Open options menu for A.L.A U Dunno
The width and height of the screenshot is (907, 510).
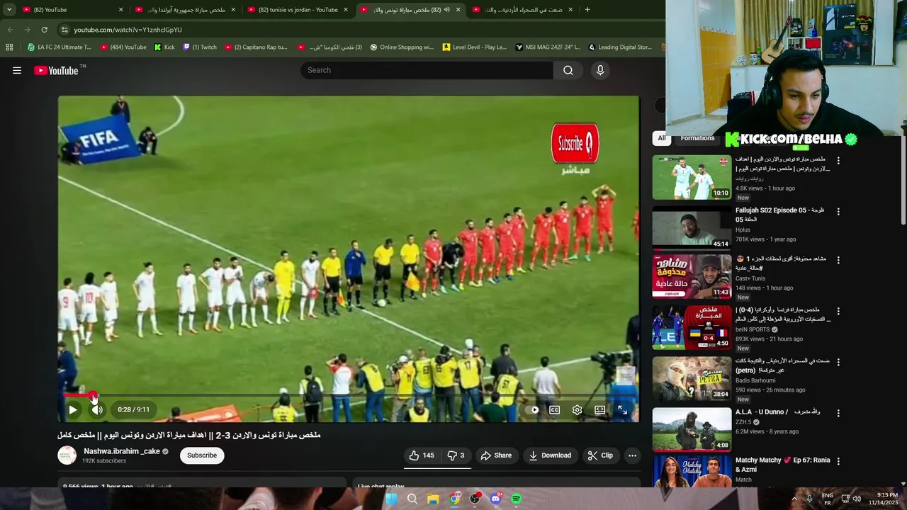(x=838, y=413)
